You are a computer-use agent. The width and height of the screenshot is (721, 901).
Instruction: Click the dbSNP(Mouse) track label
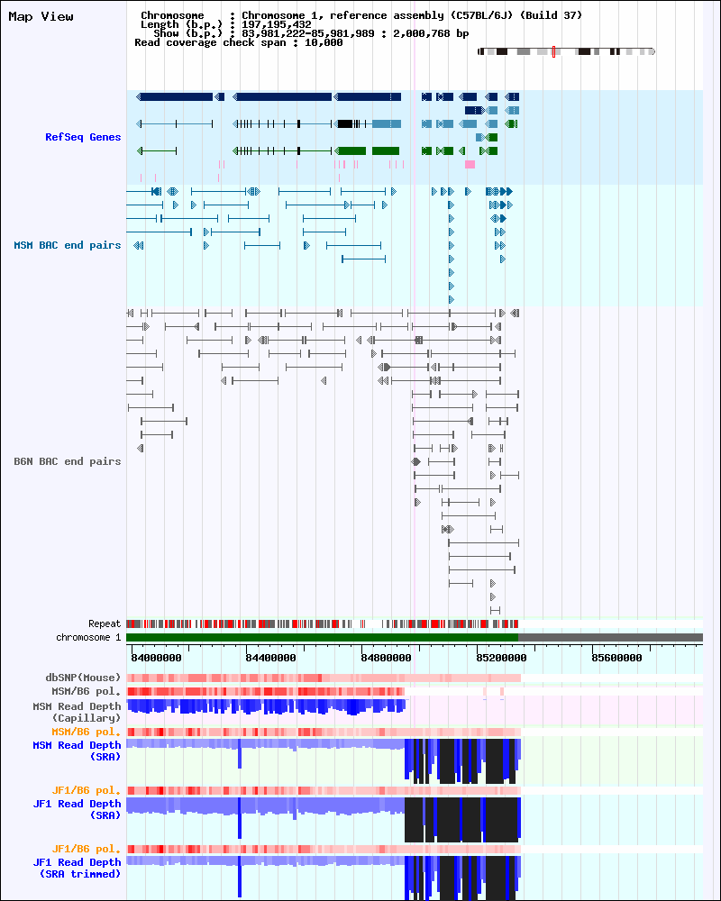(83, 678)
